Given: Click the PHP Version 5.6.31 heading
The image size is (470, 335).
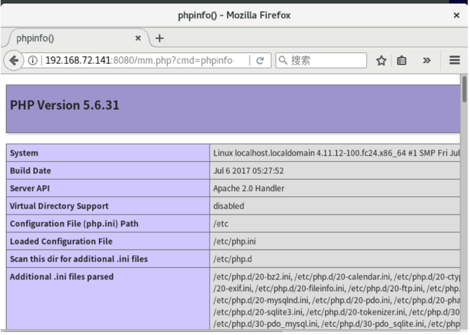Looking at the screenshot, I should click(x=65, y=105).
